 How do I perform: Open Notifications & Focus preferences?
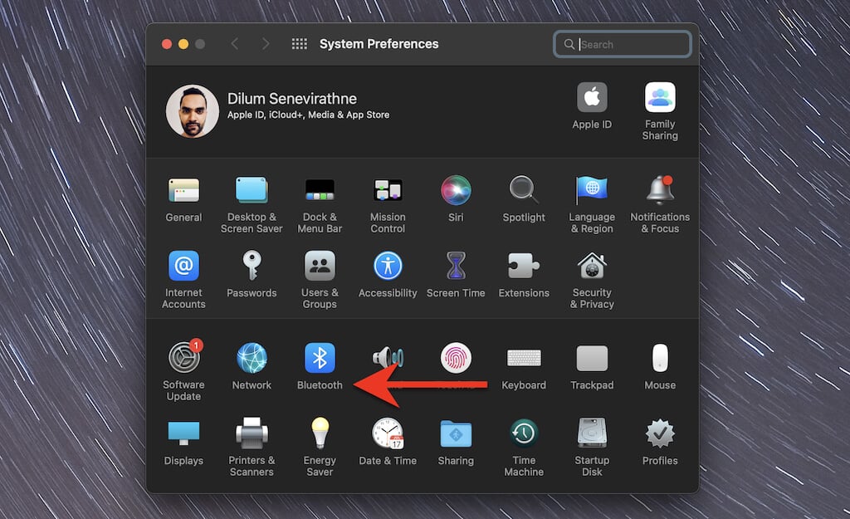click(660, 190)
